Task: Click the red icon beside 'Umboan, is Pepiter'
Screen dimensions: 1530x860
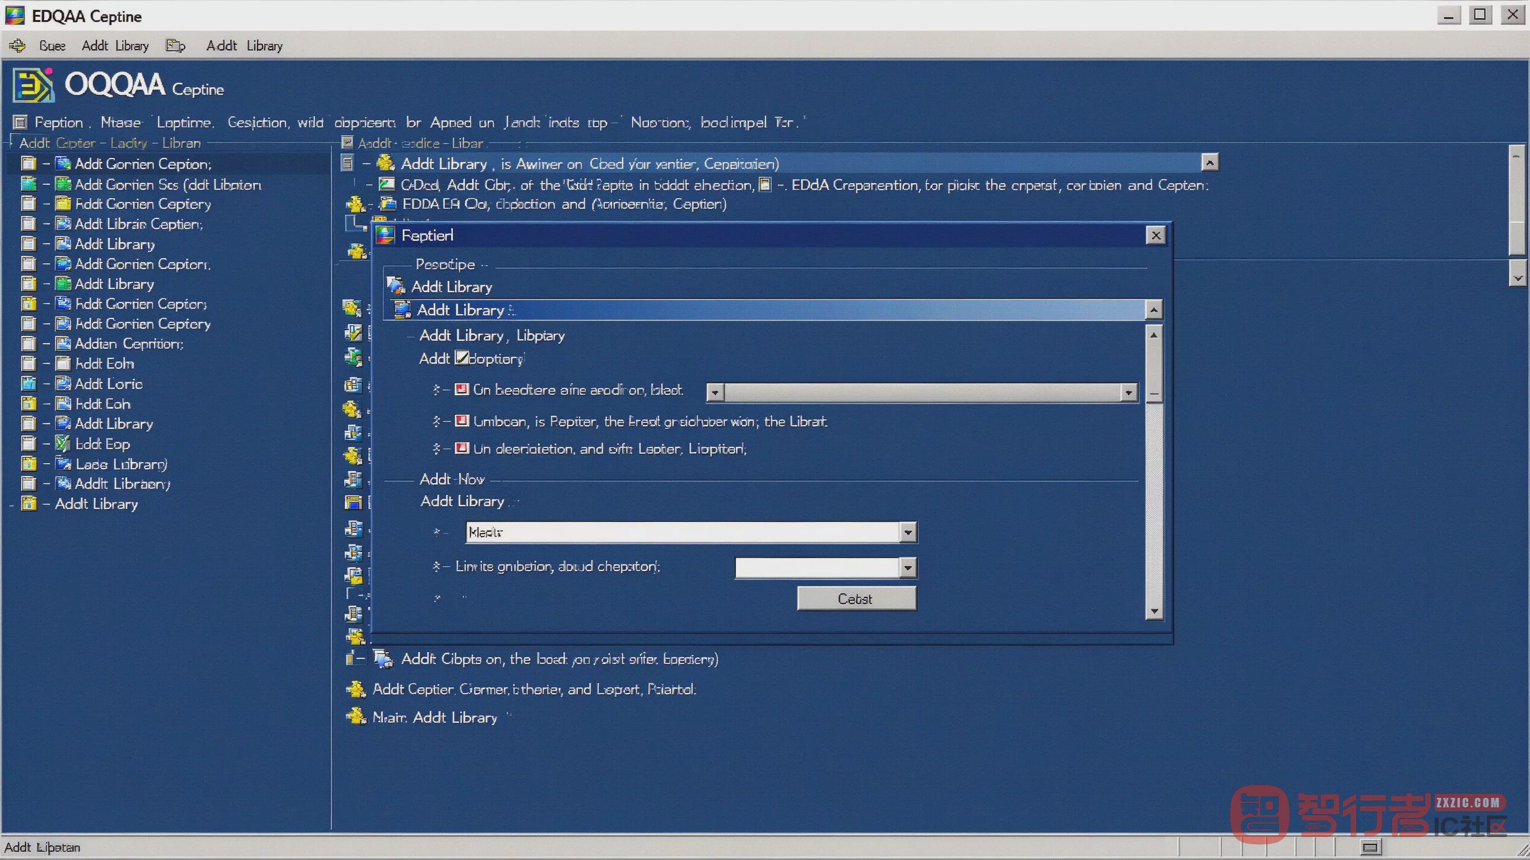Action: (x=461, y=421)
